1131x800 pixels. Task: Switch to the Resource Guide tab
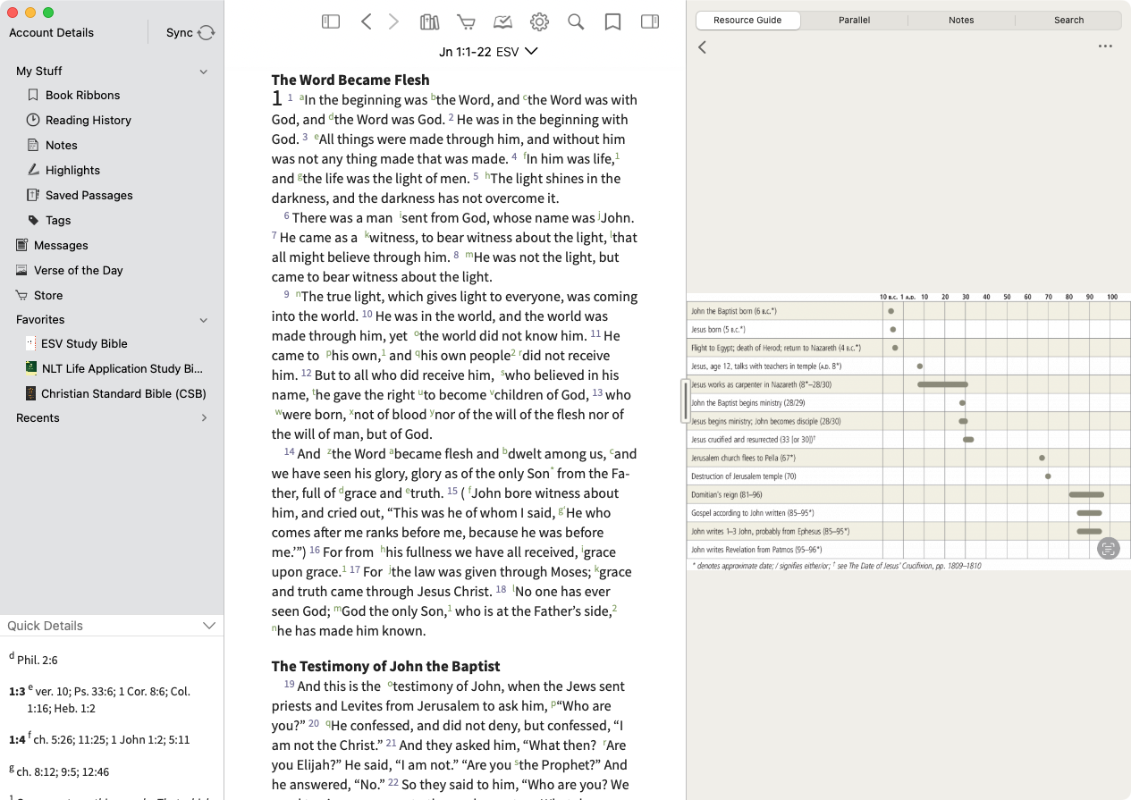pos(747,20)
